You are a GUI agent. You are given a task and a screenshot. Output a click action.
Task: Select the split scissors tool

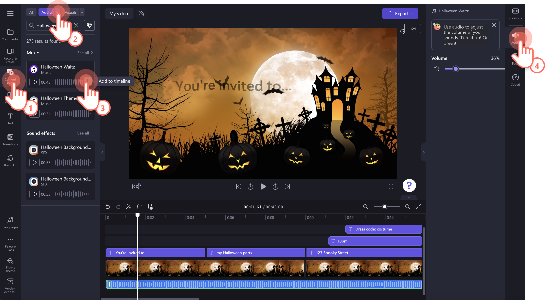pos(129,207)
